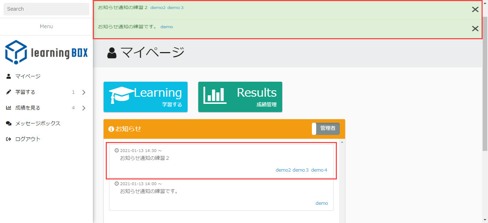Click the chart icon on Results tile
The width and height of the screenshot is (488, 223).
point(214,95)
